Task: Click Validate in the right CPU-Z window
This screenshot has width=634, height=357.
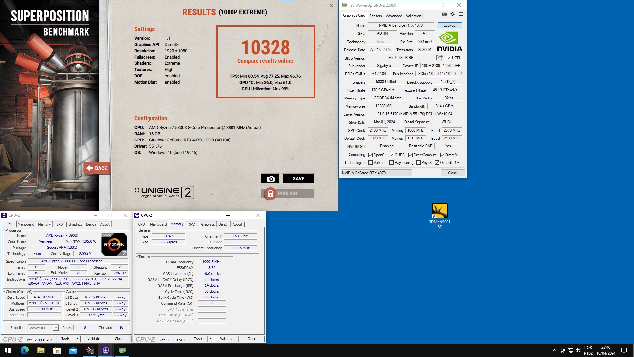Action: (x=226, y=339)
